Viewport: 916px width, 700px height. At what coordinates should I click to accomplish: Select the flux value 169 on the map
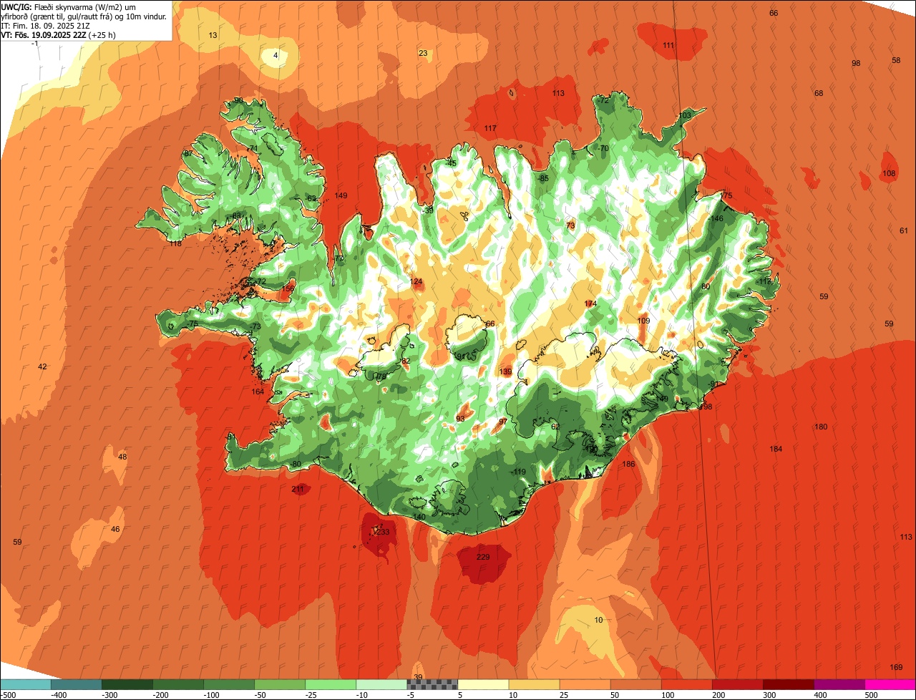(x=896, y=667)
